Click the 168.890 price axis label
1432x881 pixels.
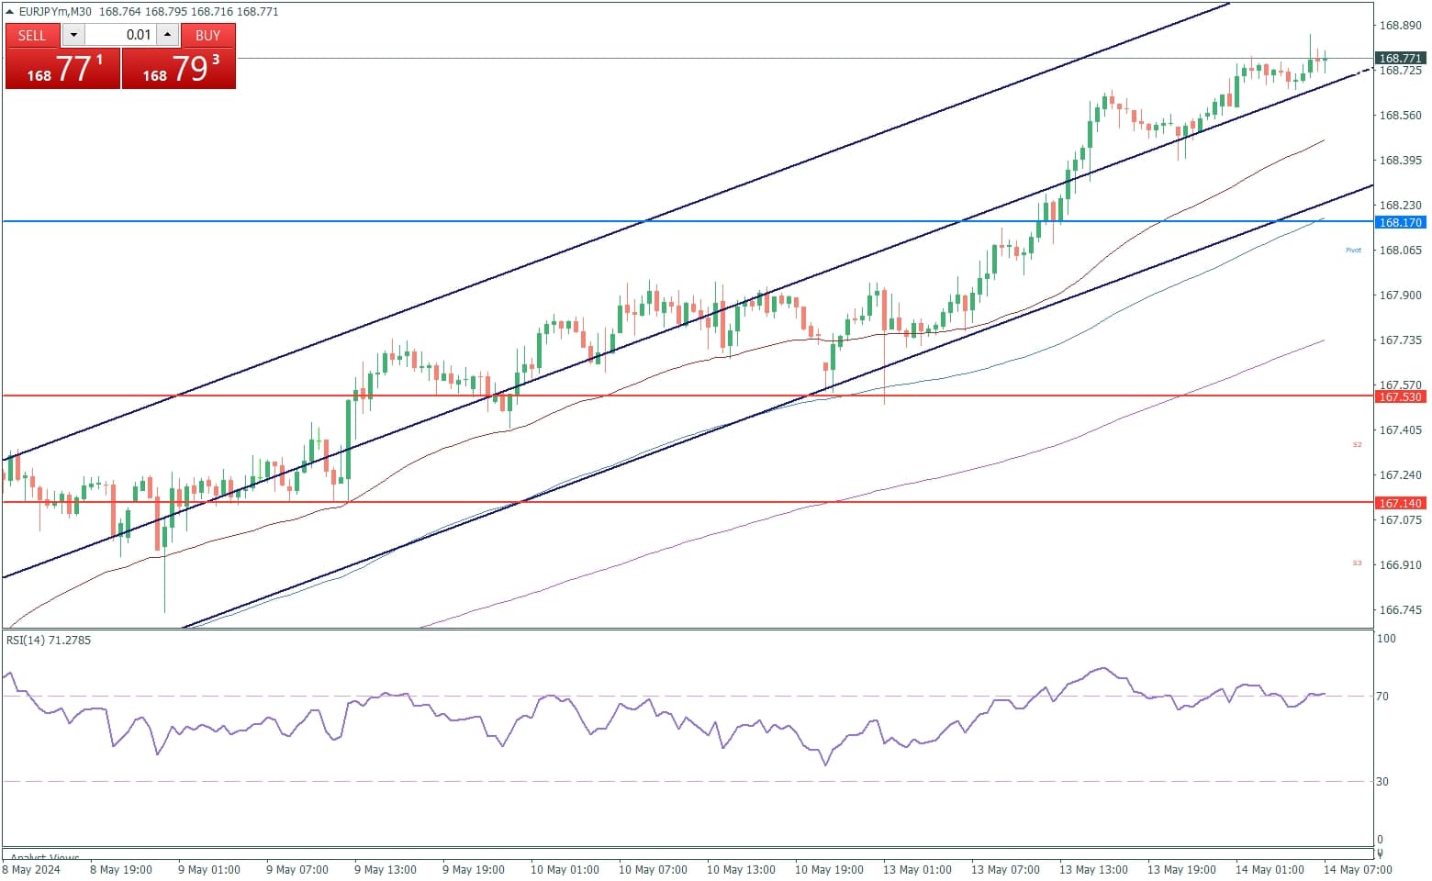coord(1401,26)
